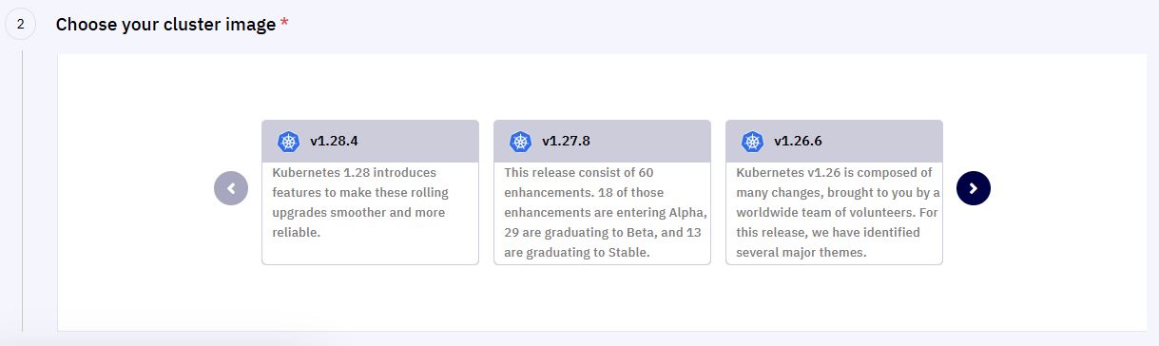1159x346 pixels.
Task: Click the rolling upgrades description card
Action: 370,213
